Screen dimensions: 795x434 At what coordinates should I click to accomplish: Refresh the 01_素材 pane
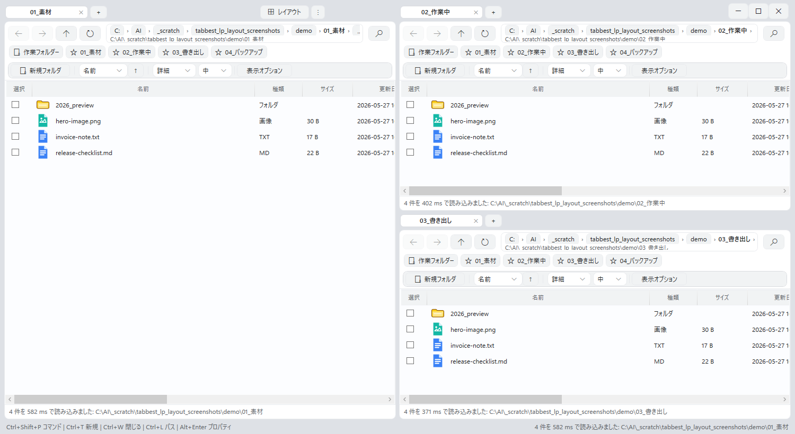90,33
